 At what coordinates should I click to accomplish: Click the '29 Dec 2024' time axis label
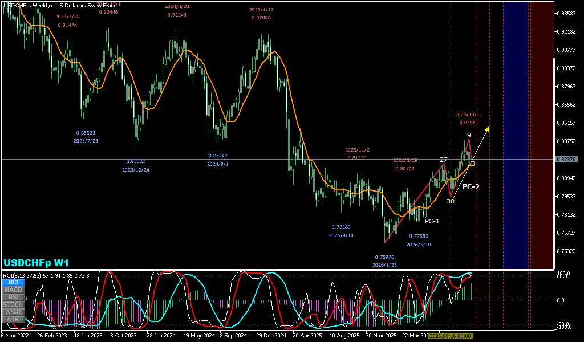(x=271, y=335)
